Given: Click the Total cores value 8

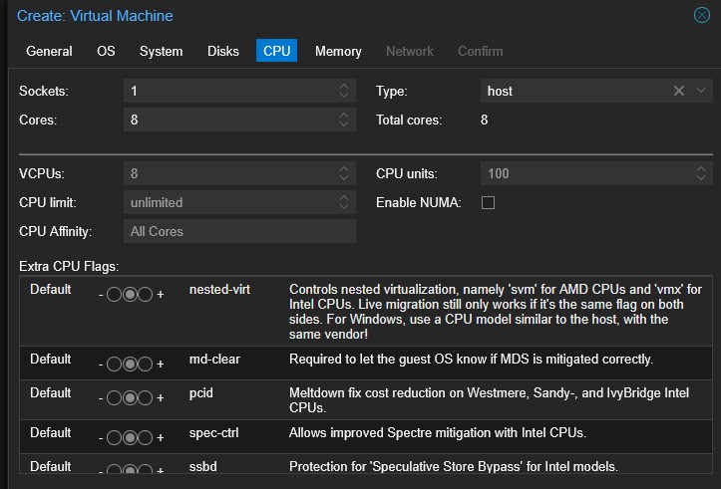Looking at the screenshot, I should 485,120.
